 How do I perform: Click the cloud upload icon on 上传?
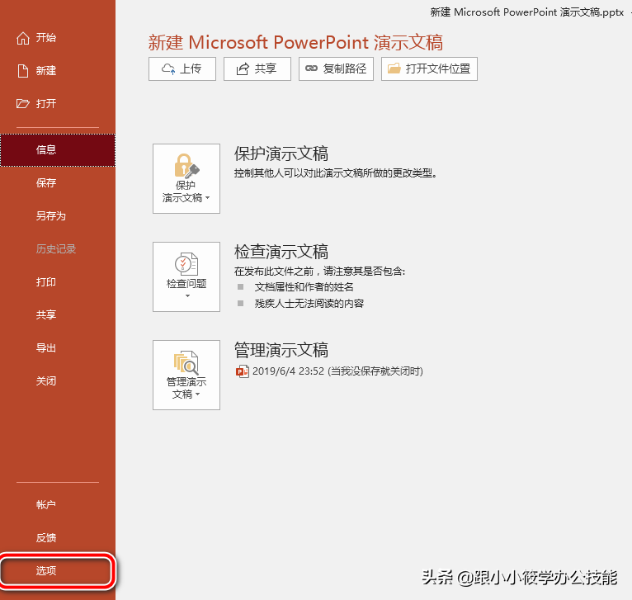[168, 69]
